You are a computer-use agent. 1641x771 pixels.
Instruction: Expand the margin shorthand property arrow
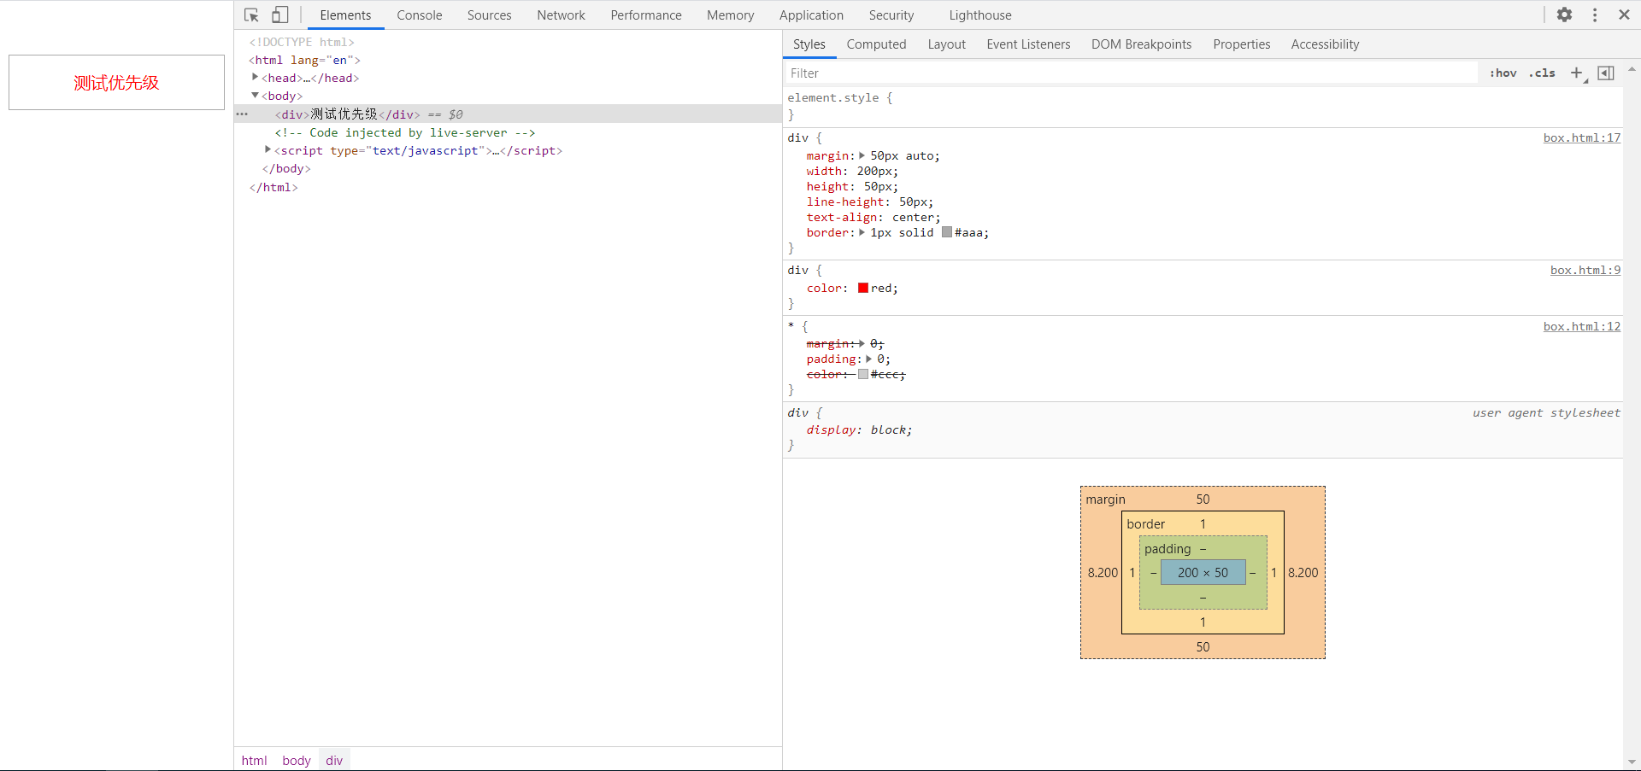[862, 155]
